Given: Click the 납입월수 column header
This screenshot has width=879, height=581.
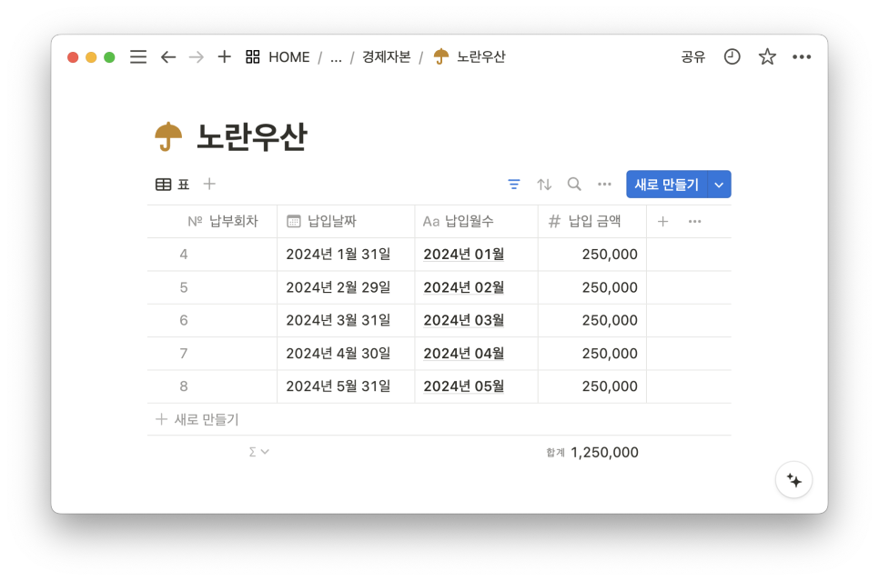Looking at the screenshot, I should pos(476,221).
